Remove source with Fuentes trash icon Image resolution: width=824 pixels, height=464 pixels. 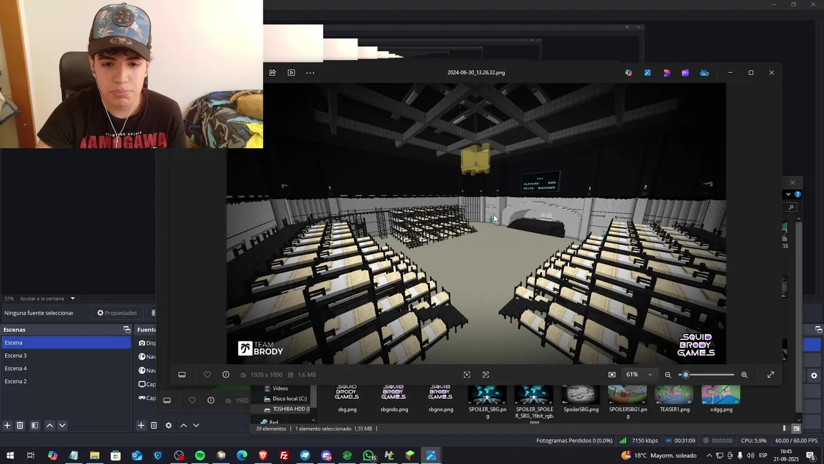[154, 425]
